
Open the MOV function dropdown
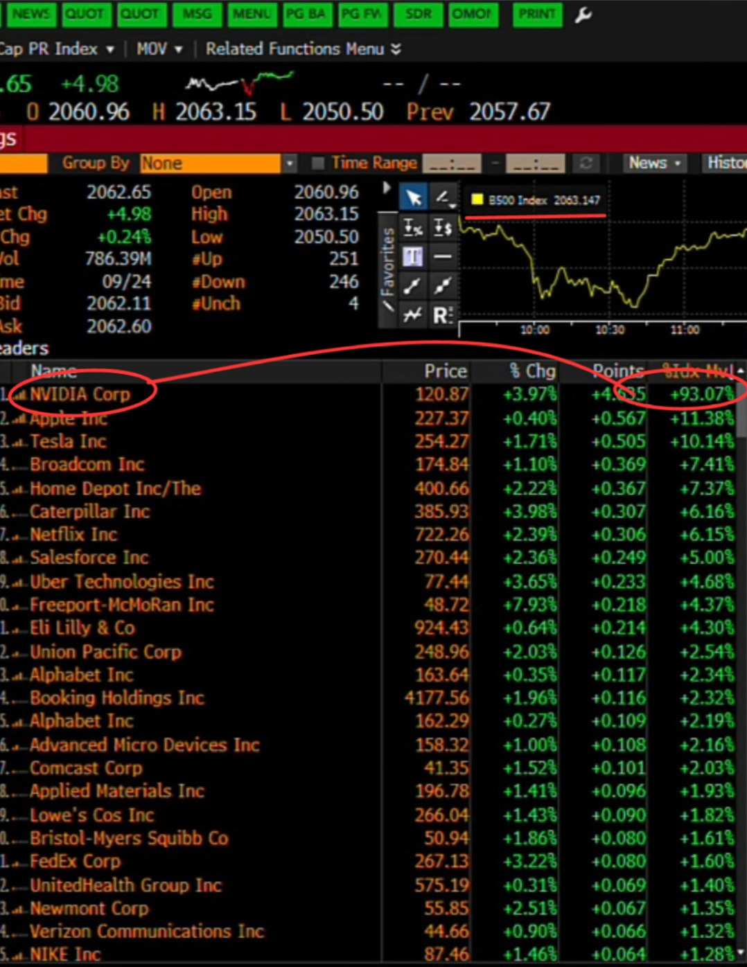pyautogui.click(x=159, y=49)
